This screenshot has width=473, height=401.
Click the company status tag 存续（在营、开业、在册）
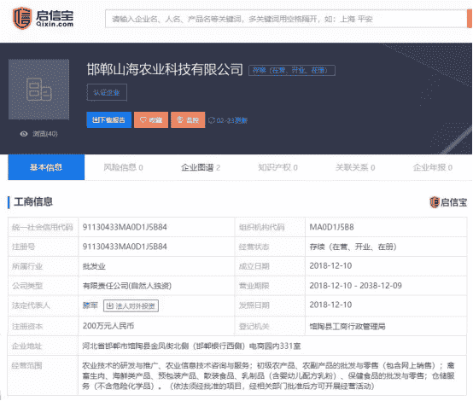[x=292, y=71]
